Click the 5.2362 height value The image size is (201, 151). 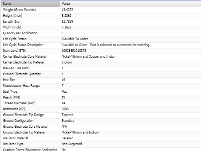tap(66, 16)
